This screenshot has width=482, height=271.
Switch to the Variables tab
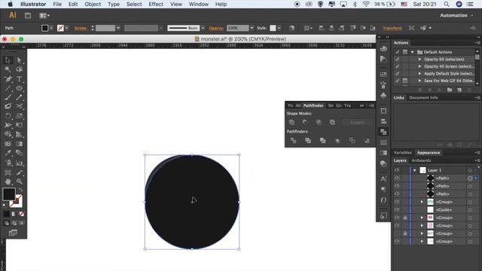[x=402, y=153]
